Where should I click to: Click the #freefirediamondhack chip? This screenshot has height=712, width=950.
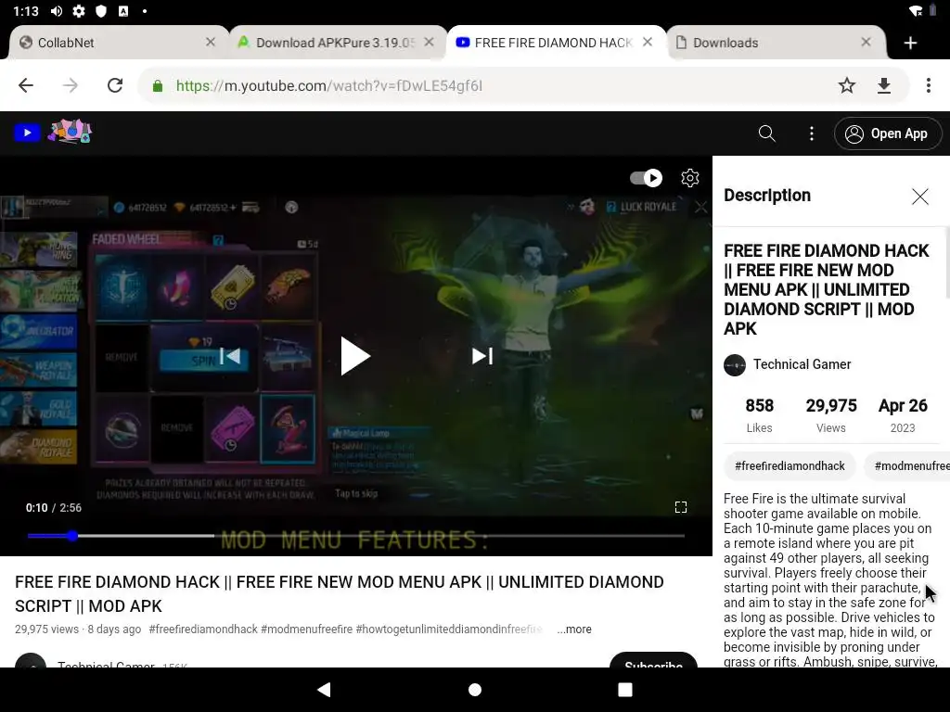pos(790,465)
